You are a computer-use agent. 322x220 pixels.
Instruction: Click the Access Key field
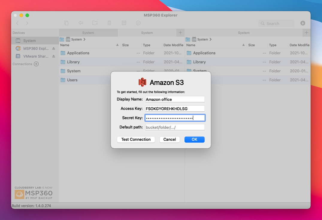175,108
